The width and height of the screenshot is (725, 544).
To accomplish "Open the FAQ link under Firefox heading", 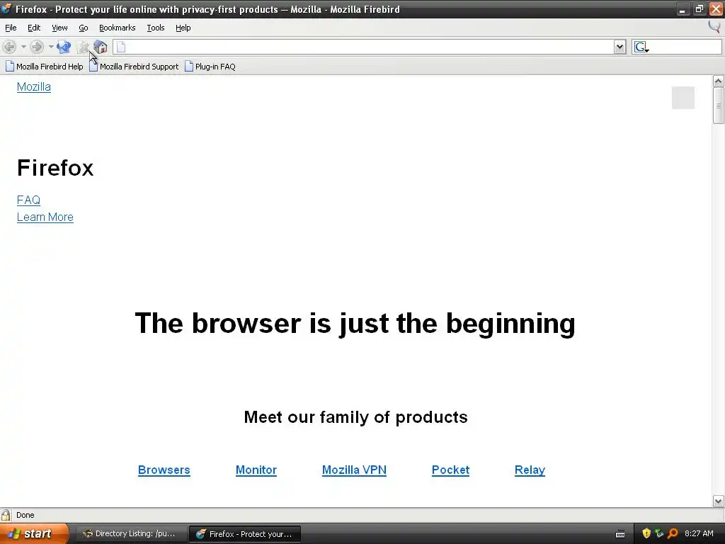I will tap(28, 200).
